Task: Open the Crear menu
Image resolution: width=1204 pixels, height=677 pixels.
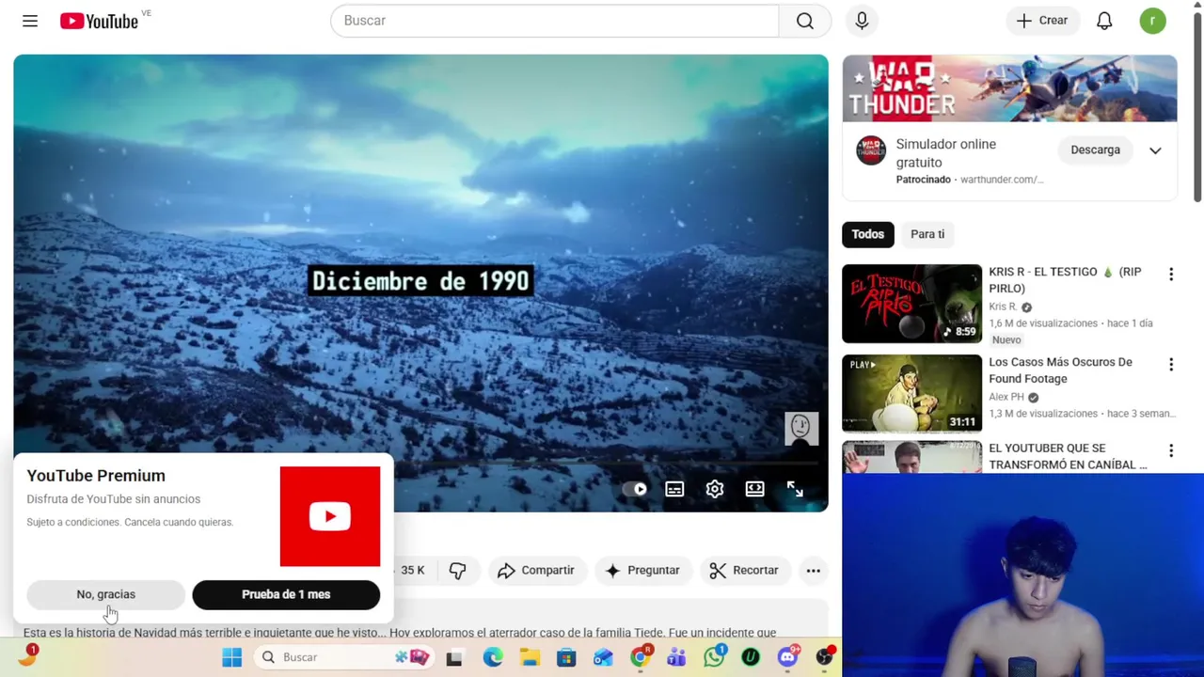Action: pos(1042,21)
